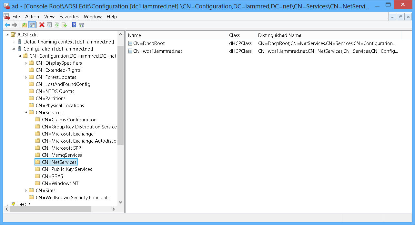Open Properties using its toolbar icon
Viewport: 415px width, 225px height.
49,25
